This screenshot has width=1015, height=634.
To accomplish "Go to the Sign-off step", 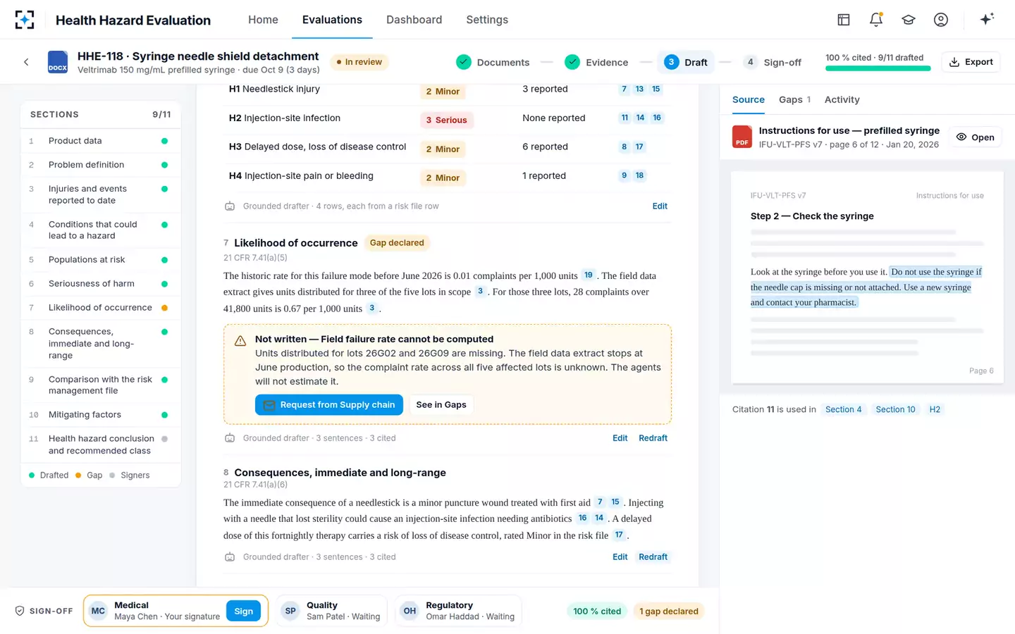I will coord(773,62).
